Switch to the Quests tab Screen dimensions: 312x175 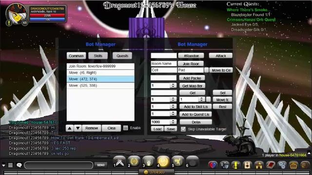tap(122, 56)
